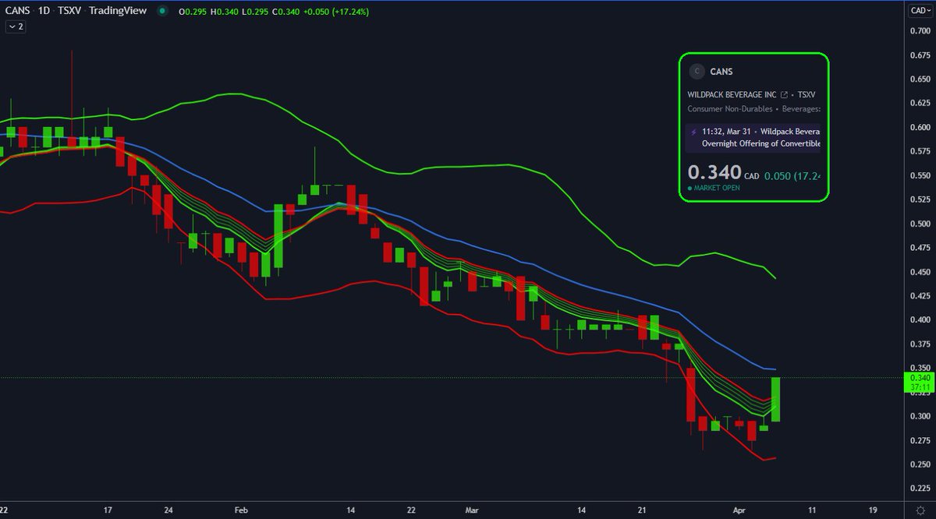Click the CANS symbol in the chart legend
The image size is (936, 519).
[x=16, y=11]
